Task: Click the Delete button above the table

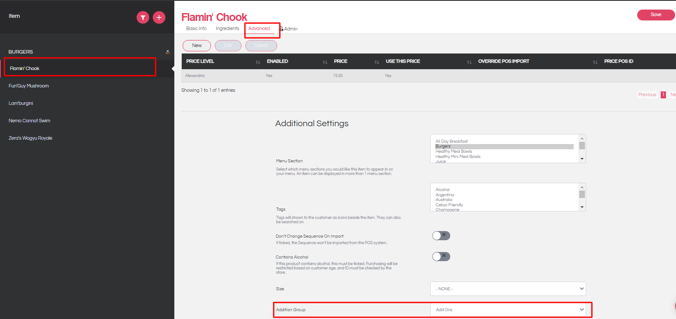Action: tap(261, 46)
